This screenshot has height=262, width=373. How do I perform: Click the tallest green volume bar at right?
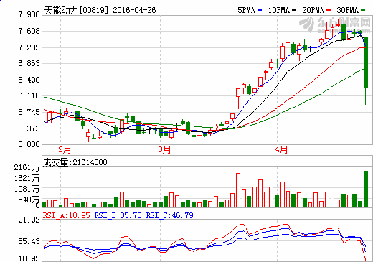point(366,189)
